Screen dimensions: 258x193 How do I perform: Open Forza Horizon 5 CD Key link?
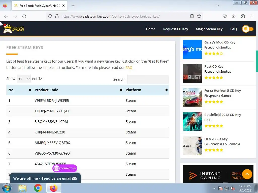[x=222, y=90]
